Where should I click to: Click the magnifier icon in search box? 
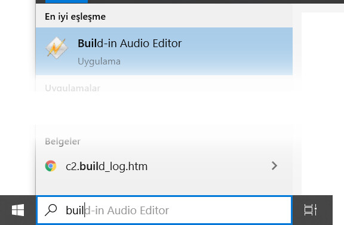51,210
